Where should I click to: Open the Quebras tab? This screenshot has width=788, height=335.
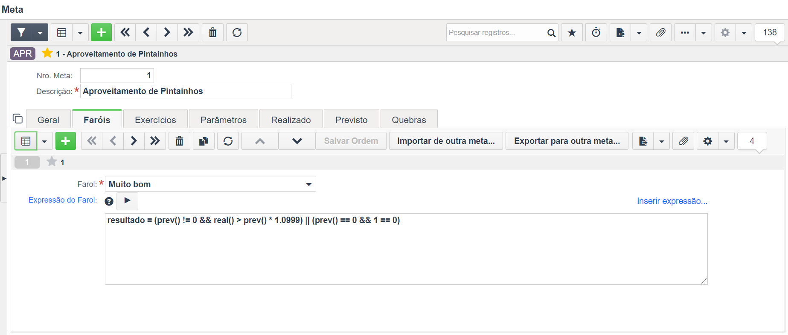coord(409,120)
